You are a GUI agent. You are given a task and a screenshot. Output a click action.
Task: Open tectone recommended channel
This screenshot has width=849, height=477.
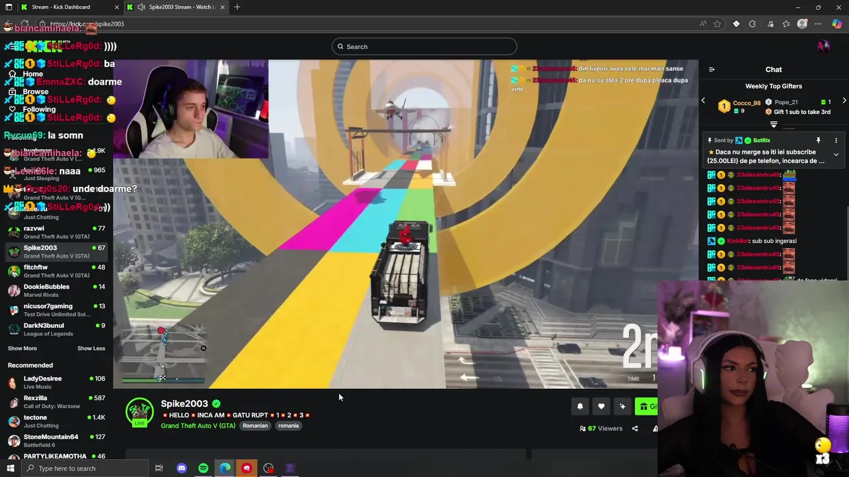[x=56, y=421]
